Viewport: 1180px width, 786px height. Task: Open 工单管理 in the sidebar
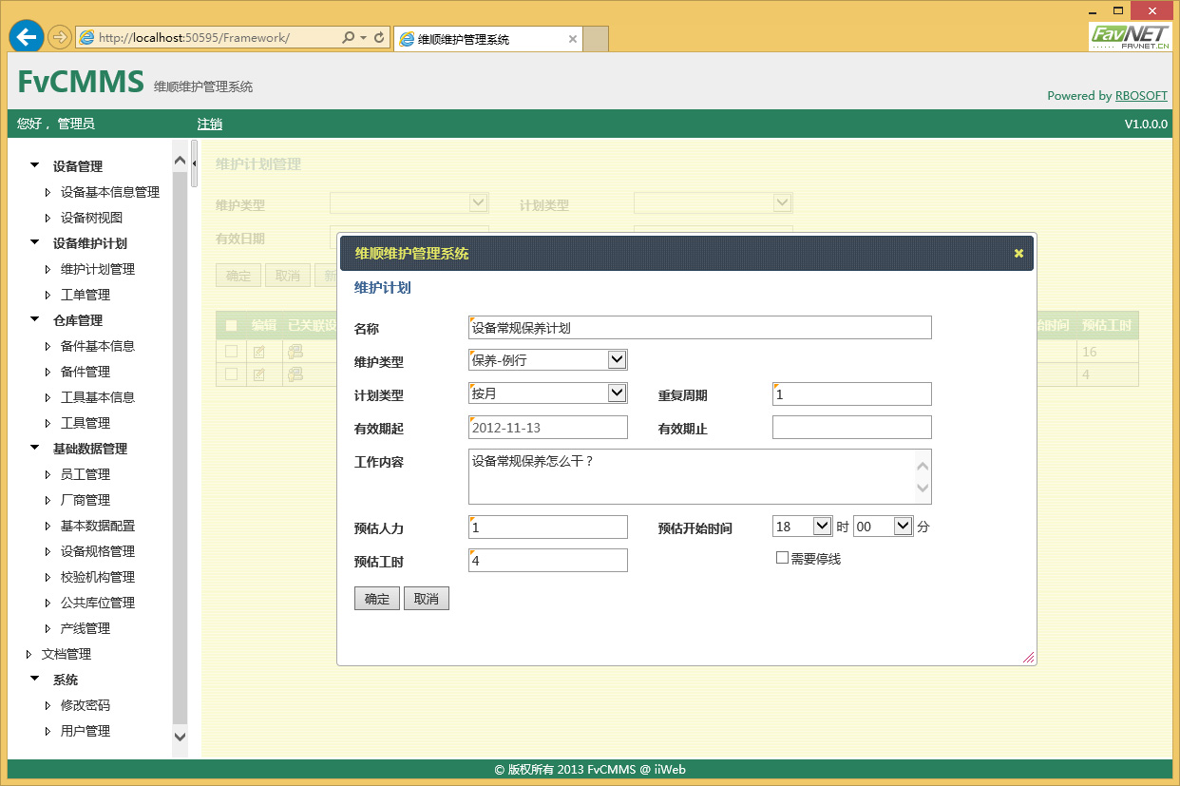tap(86, 295)
